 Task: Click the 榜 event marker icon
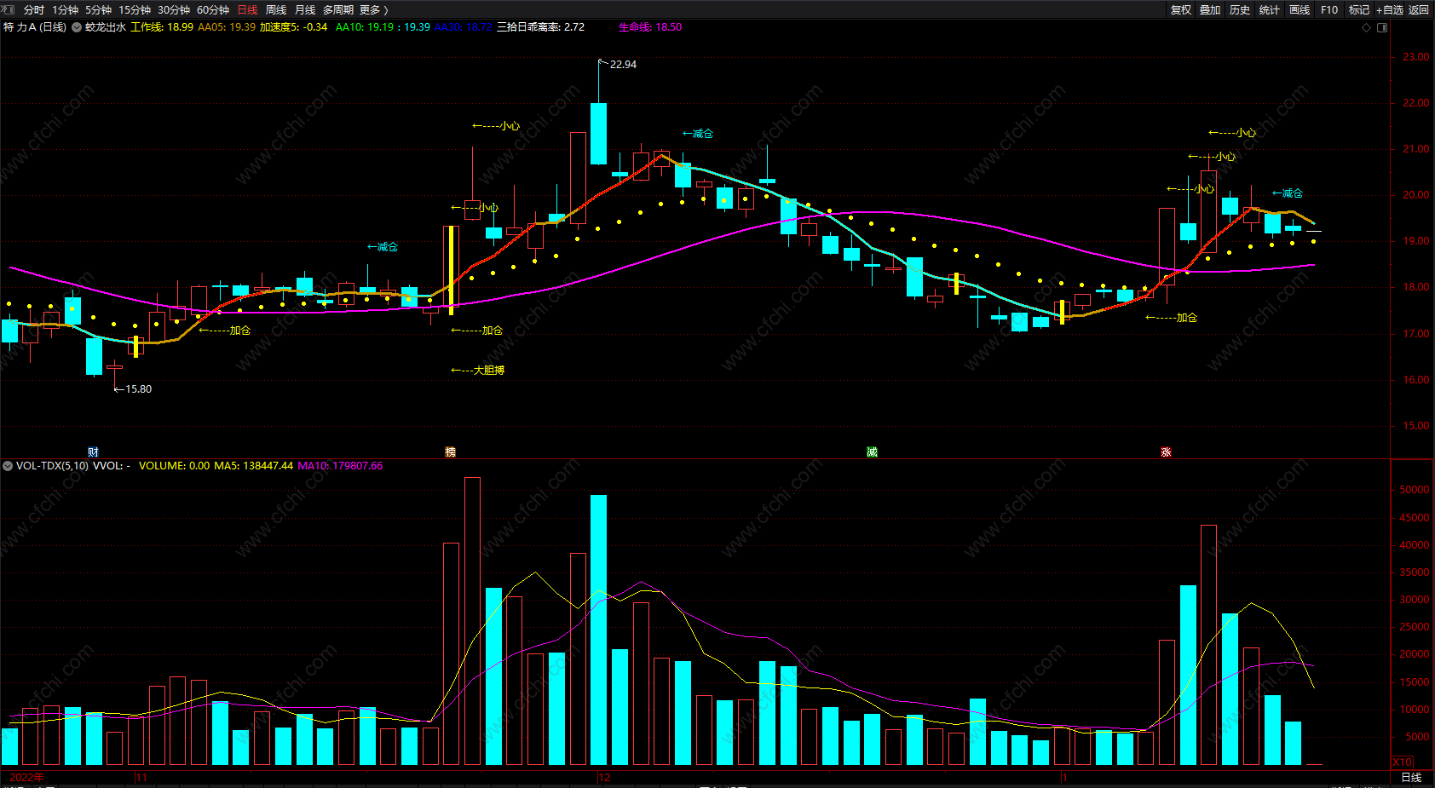point(450,452)
